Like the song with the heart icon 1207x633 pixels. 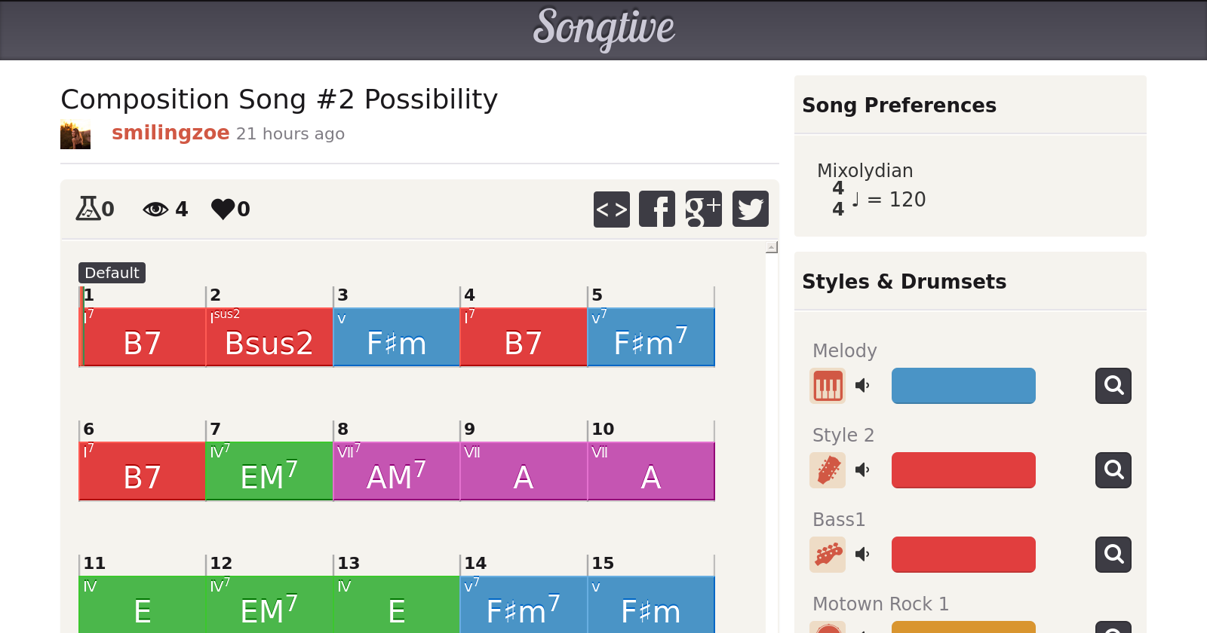pos(223,209)
